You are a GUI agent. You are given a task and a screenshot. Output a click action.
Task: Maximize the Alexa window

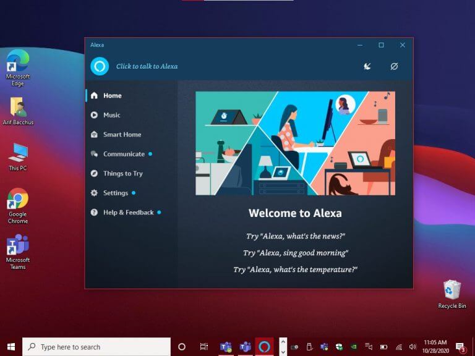381,45
